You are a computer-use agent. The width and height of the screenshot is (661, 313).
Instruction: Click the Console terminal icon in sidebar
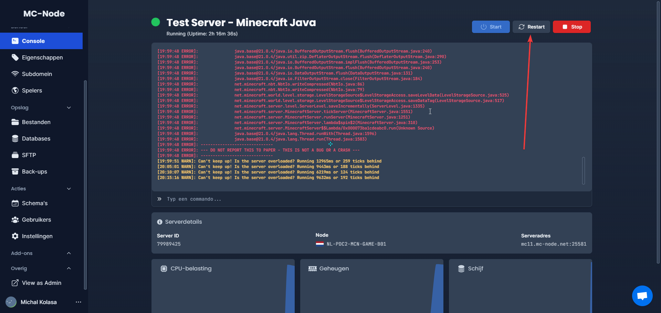15,41
